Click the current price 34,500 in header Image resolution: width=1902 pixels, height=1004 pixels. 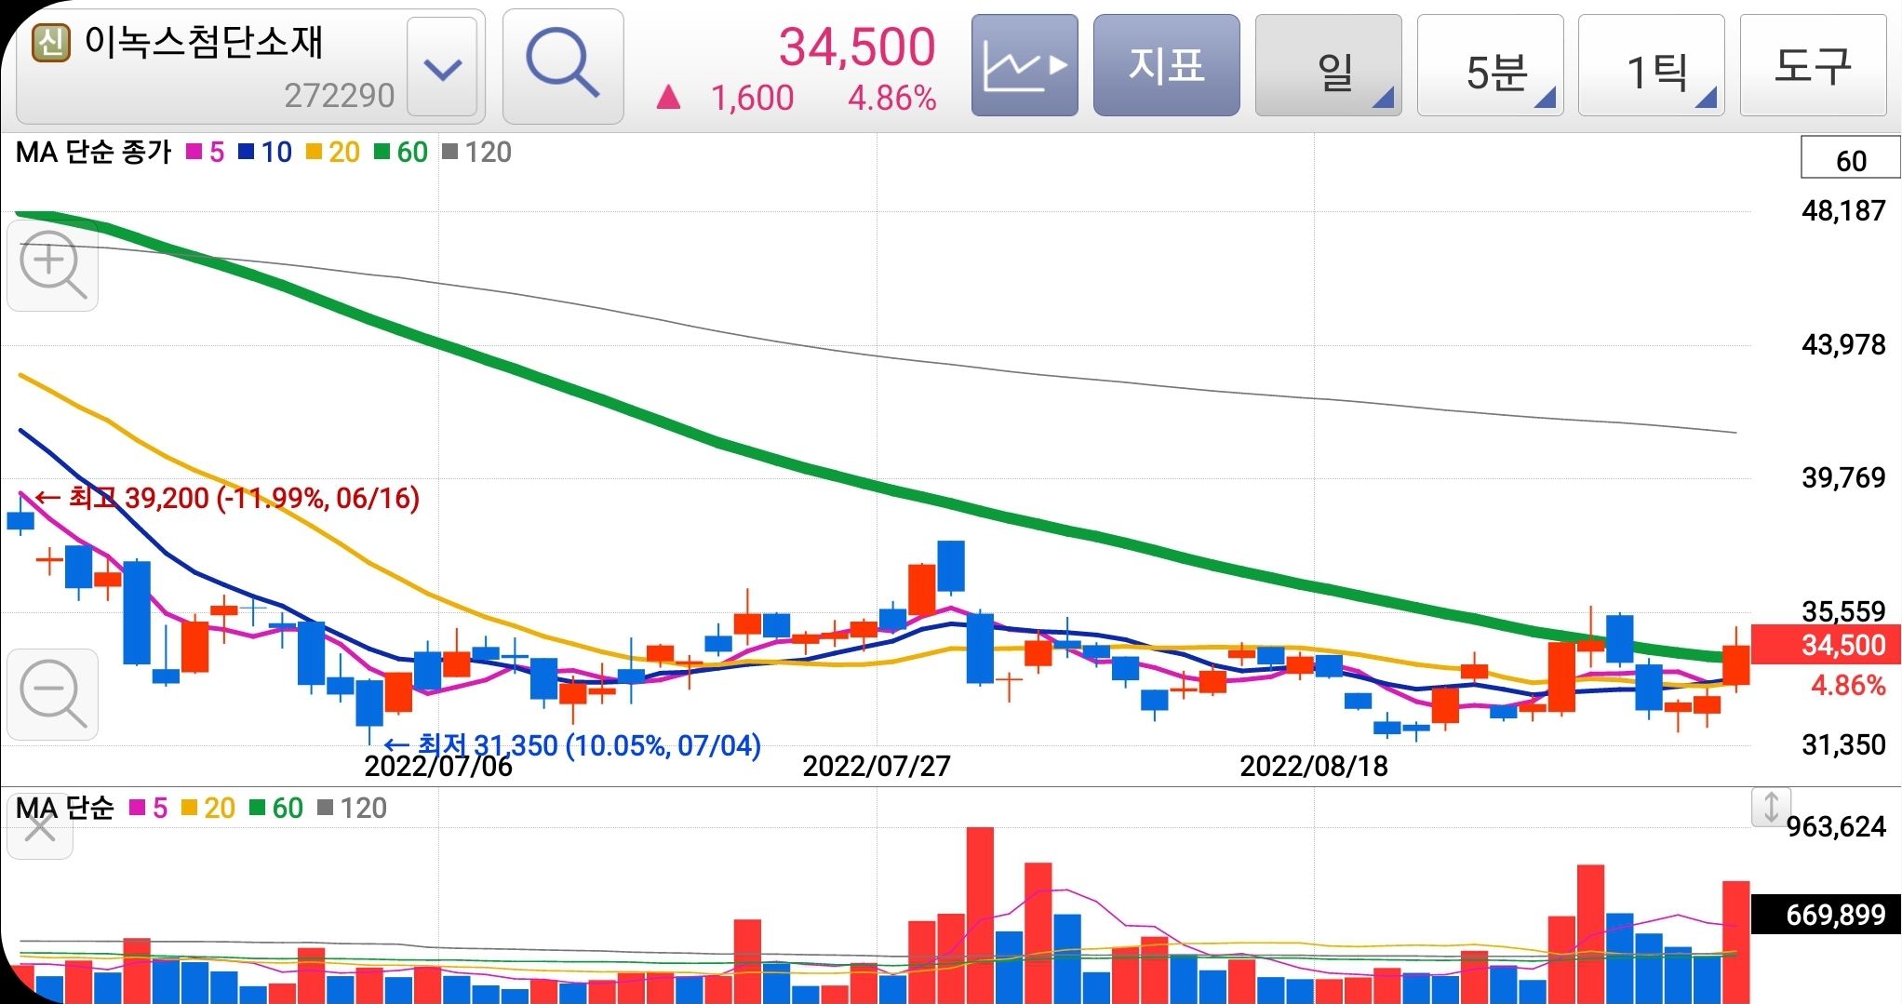[x=856, y=47]
